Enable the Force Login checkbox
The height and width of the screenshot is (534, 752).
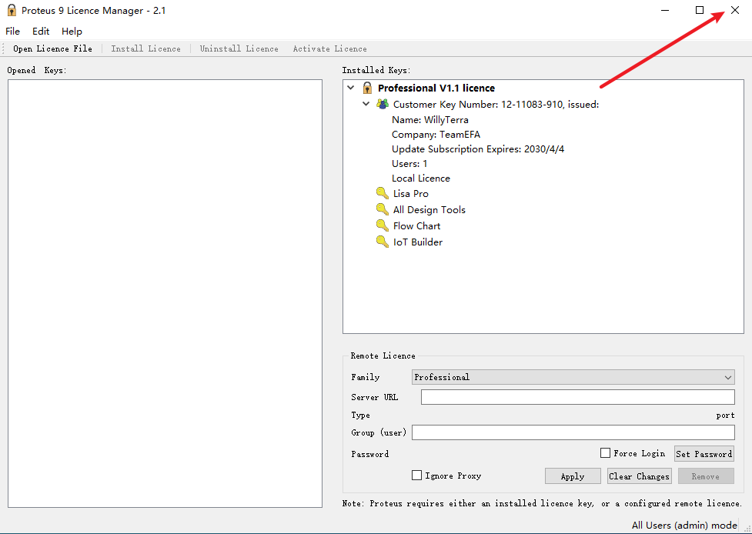[605, 453]
